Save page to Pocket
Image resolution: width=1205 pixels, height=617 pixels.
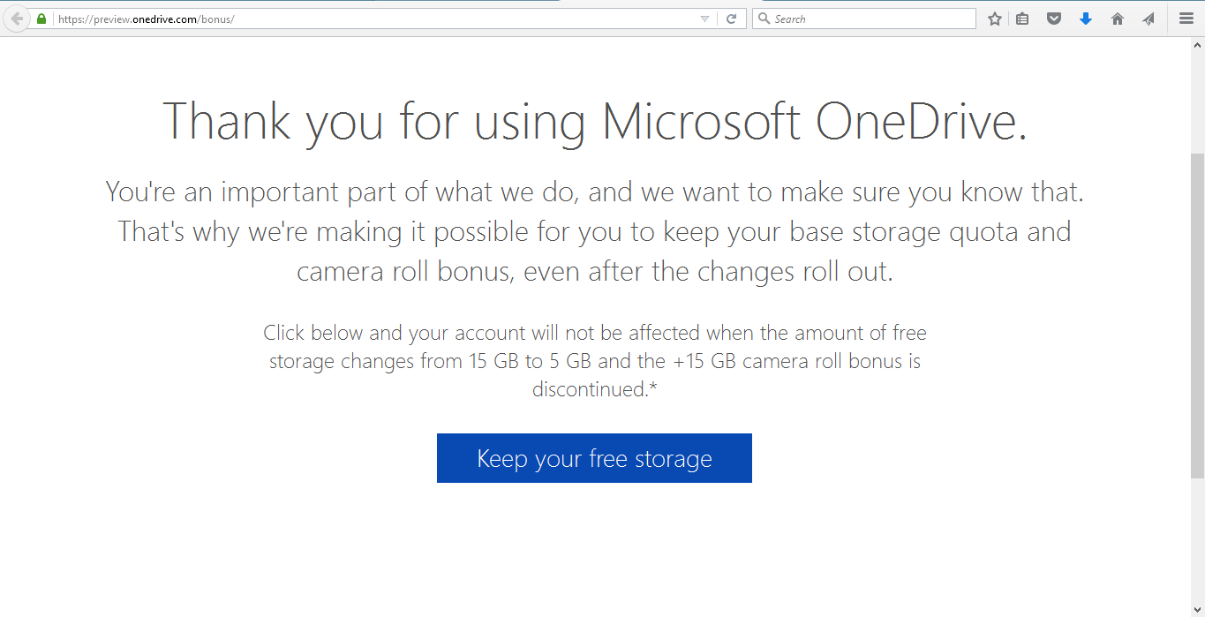[x=1053, y=19]
